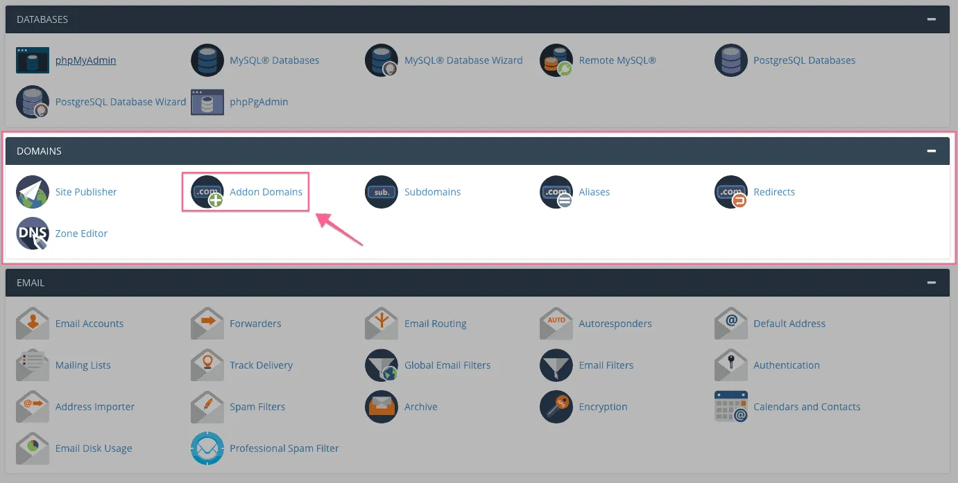The height and width of the screenshot is (483, 958).
Task: Click the Encryption link text
Action: point(604,407)
